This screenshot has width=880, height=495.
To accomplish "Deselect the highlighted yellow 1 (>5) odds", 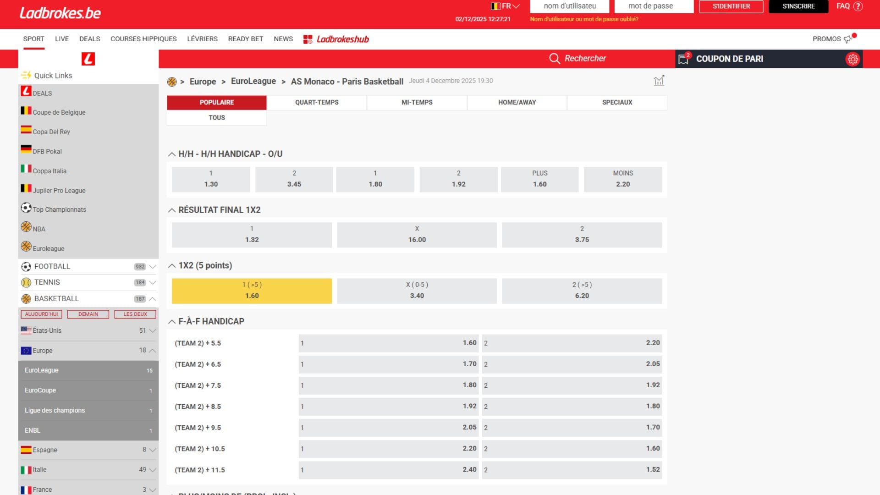I will click(252, 291).
